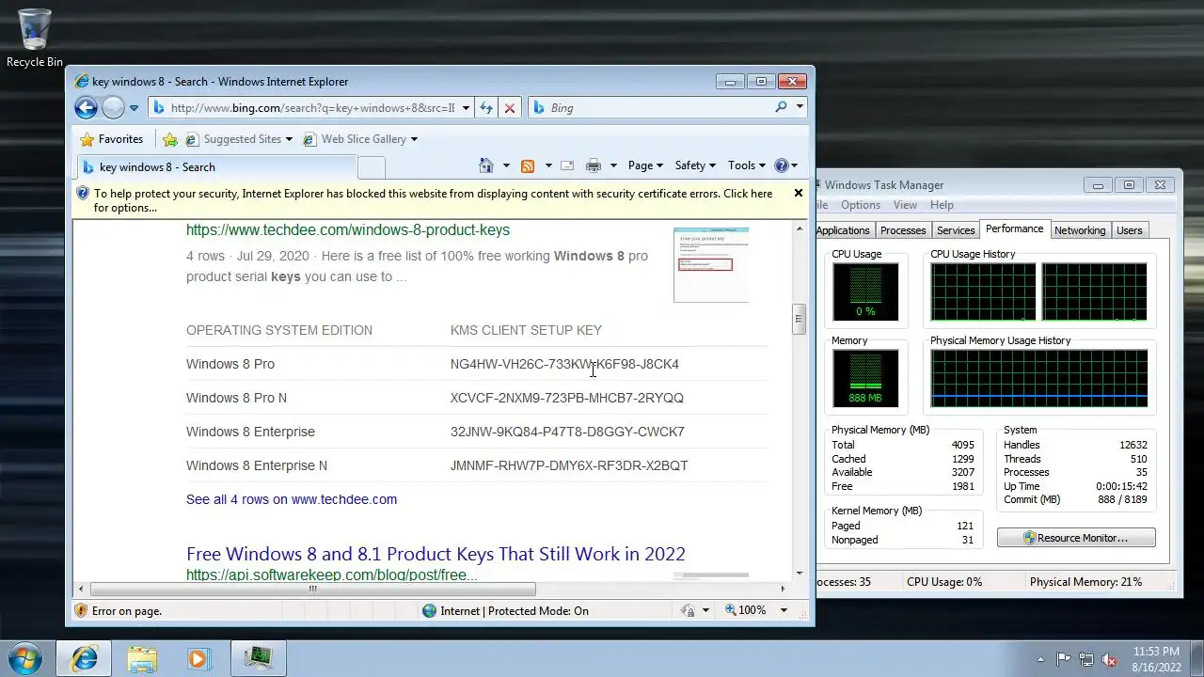
Task: Click 'See all 4 rows on www.techdee.com'
Action: click(x=292, y=499)
